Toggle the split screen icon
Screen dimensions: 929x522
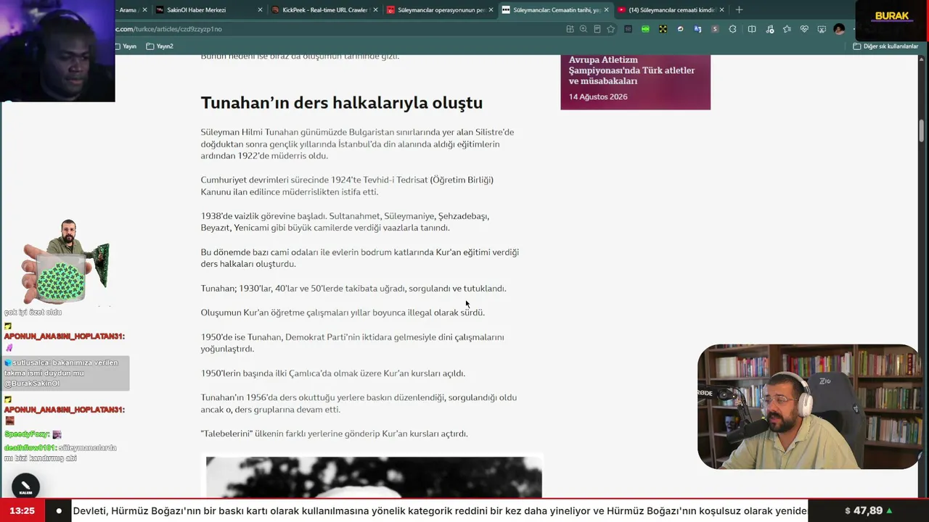(752, 29)
